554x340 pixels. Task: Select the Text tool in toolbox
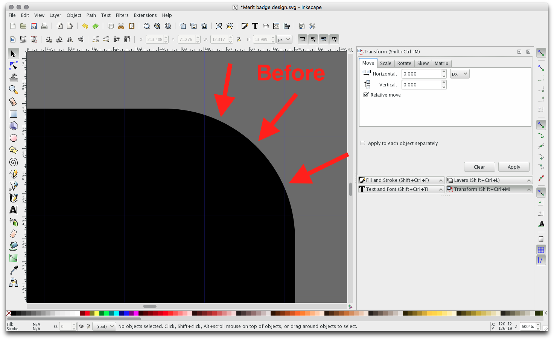(14, 210)
